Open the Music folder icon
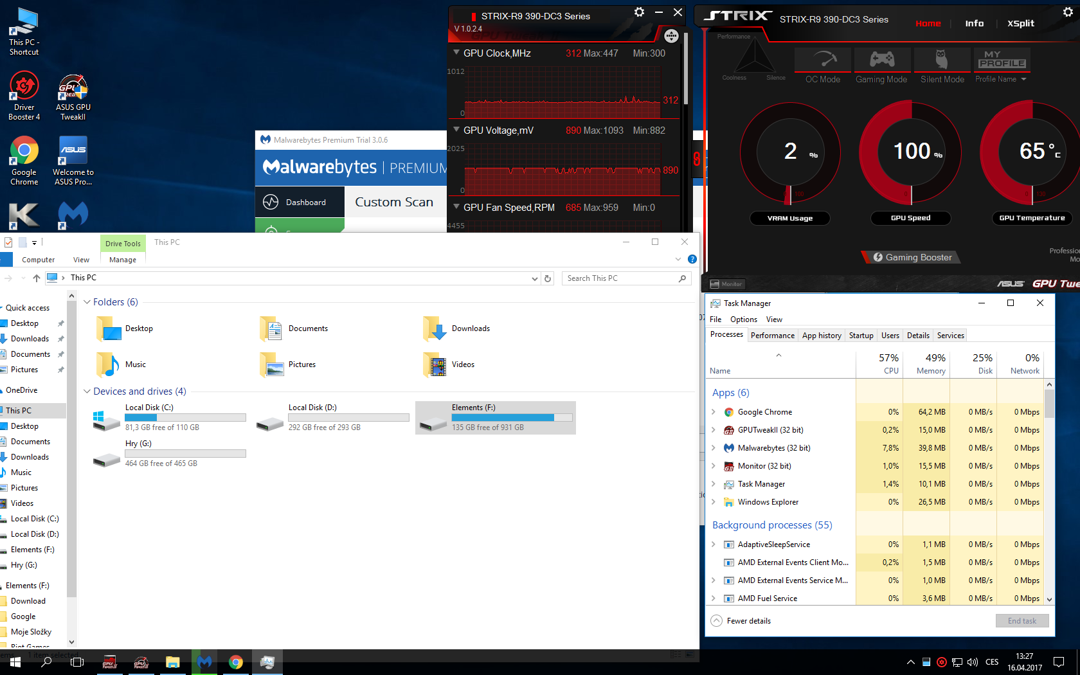This screenshot has height=675, width=1080. click(x=108, y=364)
